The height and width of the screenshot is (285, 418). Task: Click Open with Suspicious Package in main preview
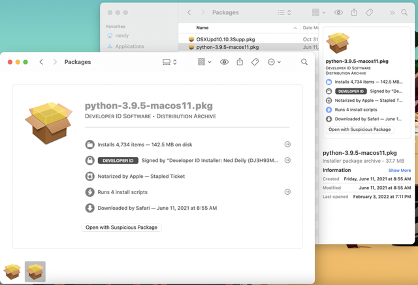(121, 227)
